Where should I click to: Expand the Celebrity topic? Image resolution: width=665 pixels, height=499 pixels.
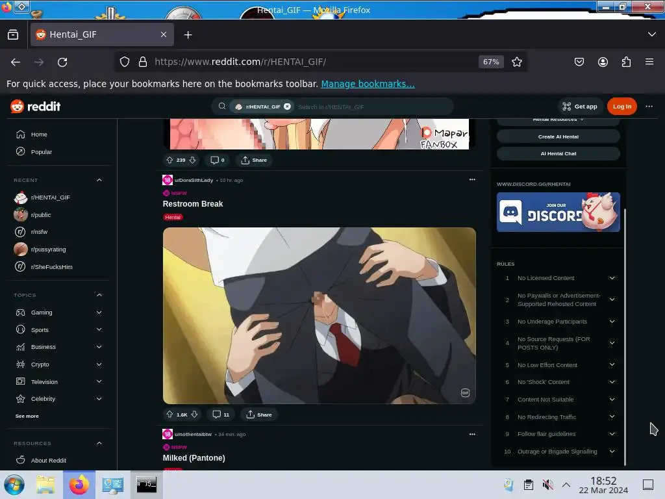pos(99,399)
